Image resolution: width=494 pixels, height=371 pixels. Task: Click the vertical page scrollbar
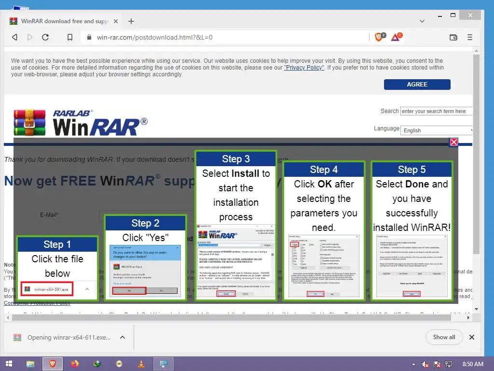pos(476,154)
